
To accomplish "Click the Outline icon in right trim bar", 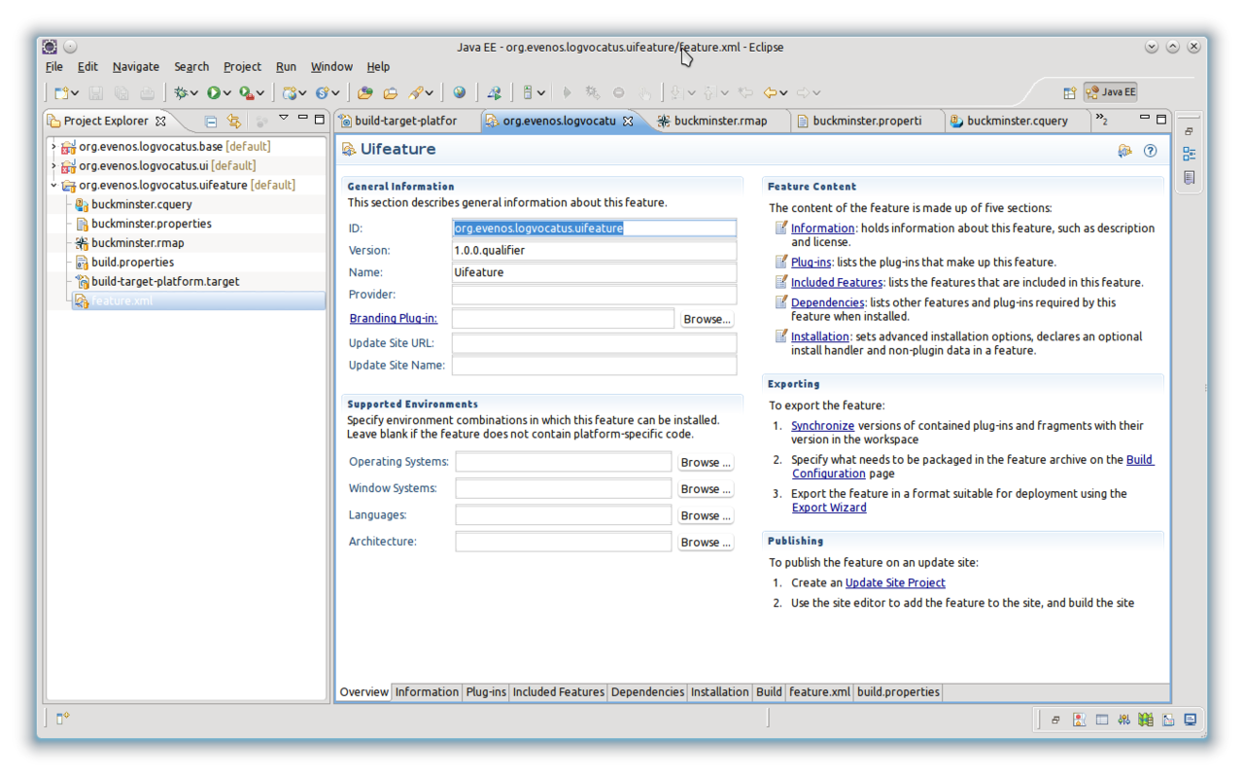I will (x=1189, y=154).
